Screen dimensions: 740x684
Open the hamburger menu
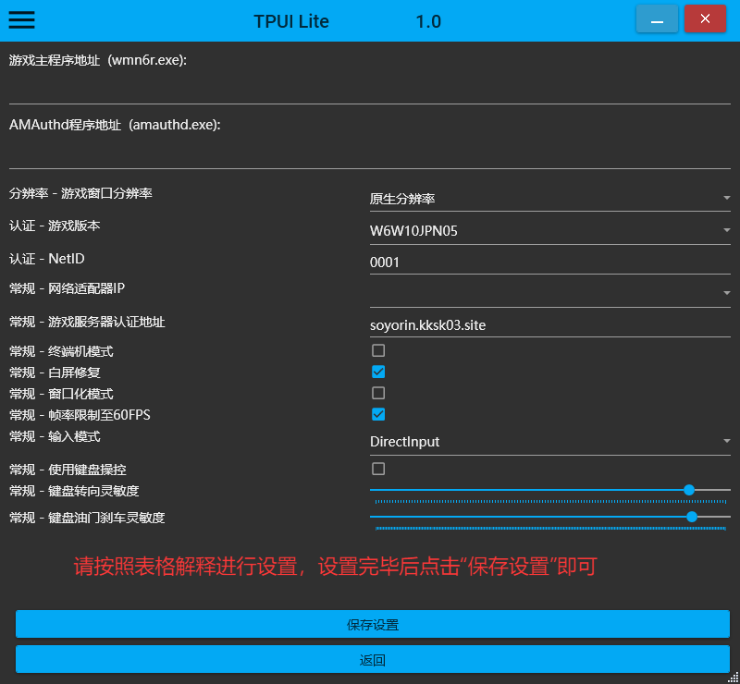21,19
